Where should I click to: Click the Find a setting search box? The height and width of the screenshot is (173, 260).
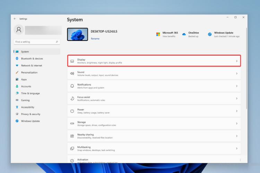point(35,42)
